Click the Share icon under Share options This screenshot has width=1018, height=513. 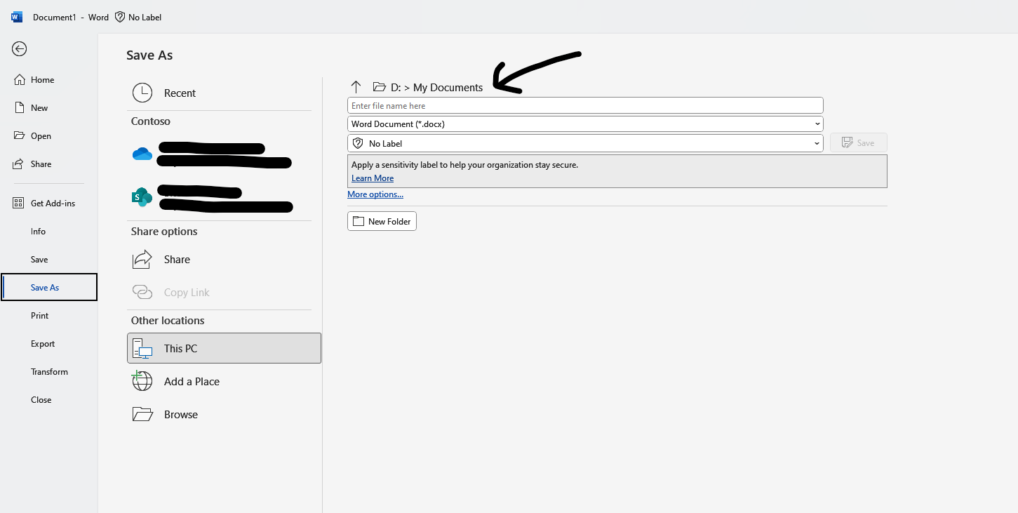(142, 259)
